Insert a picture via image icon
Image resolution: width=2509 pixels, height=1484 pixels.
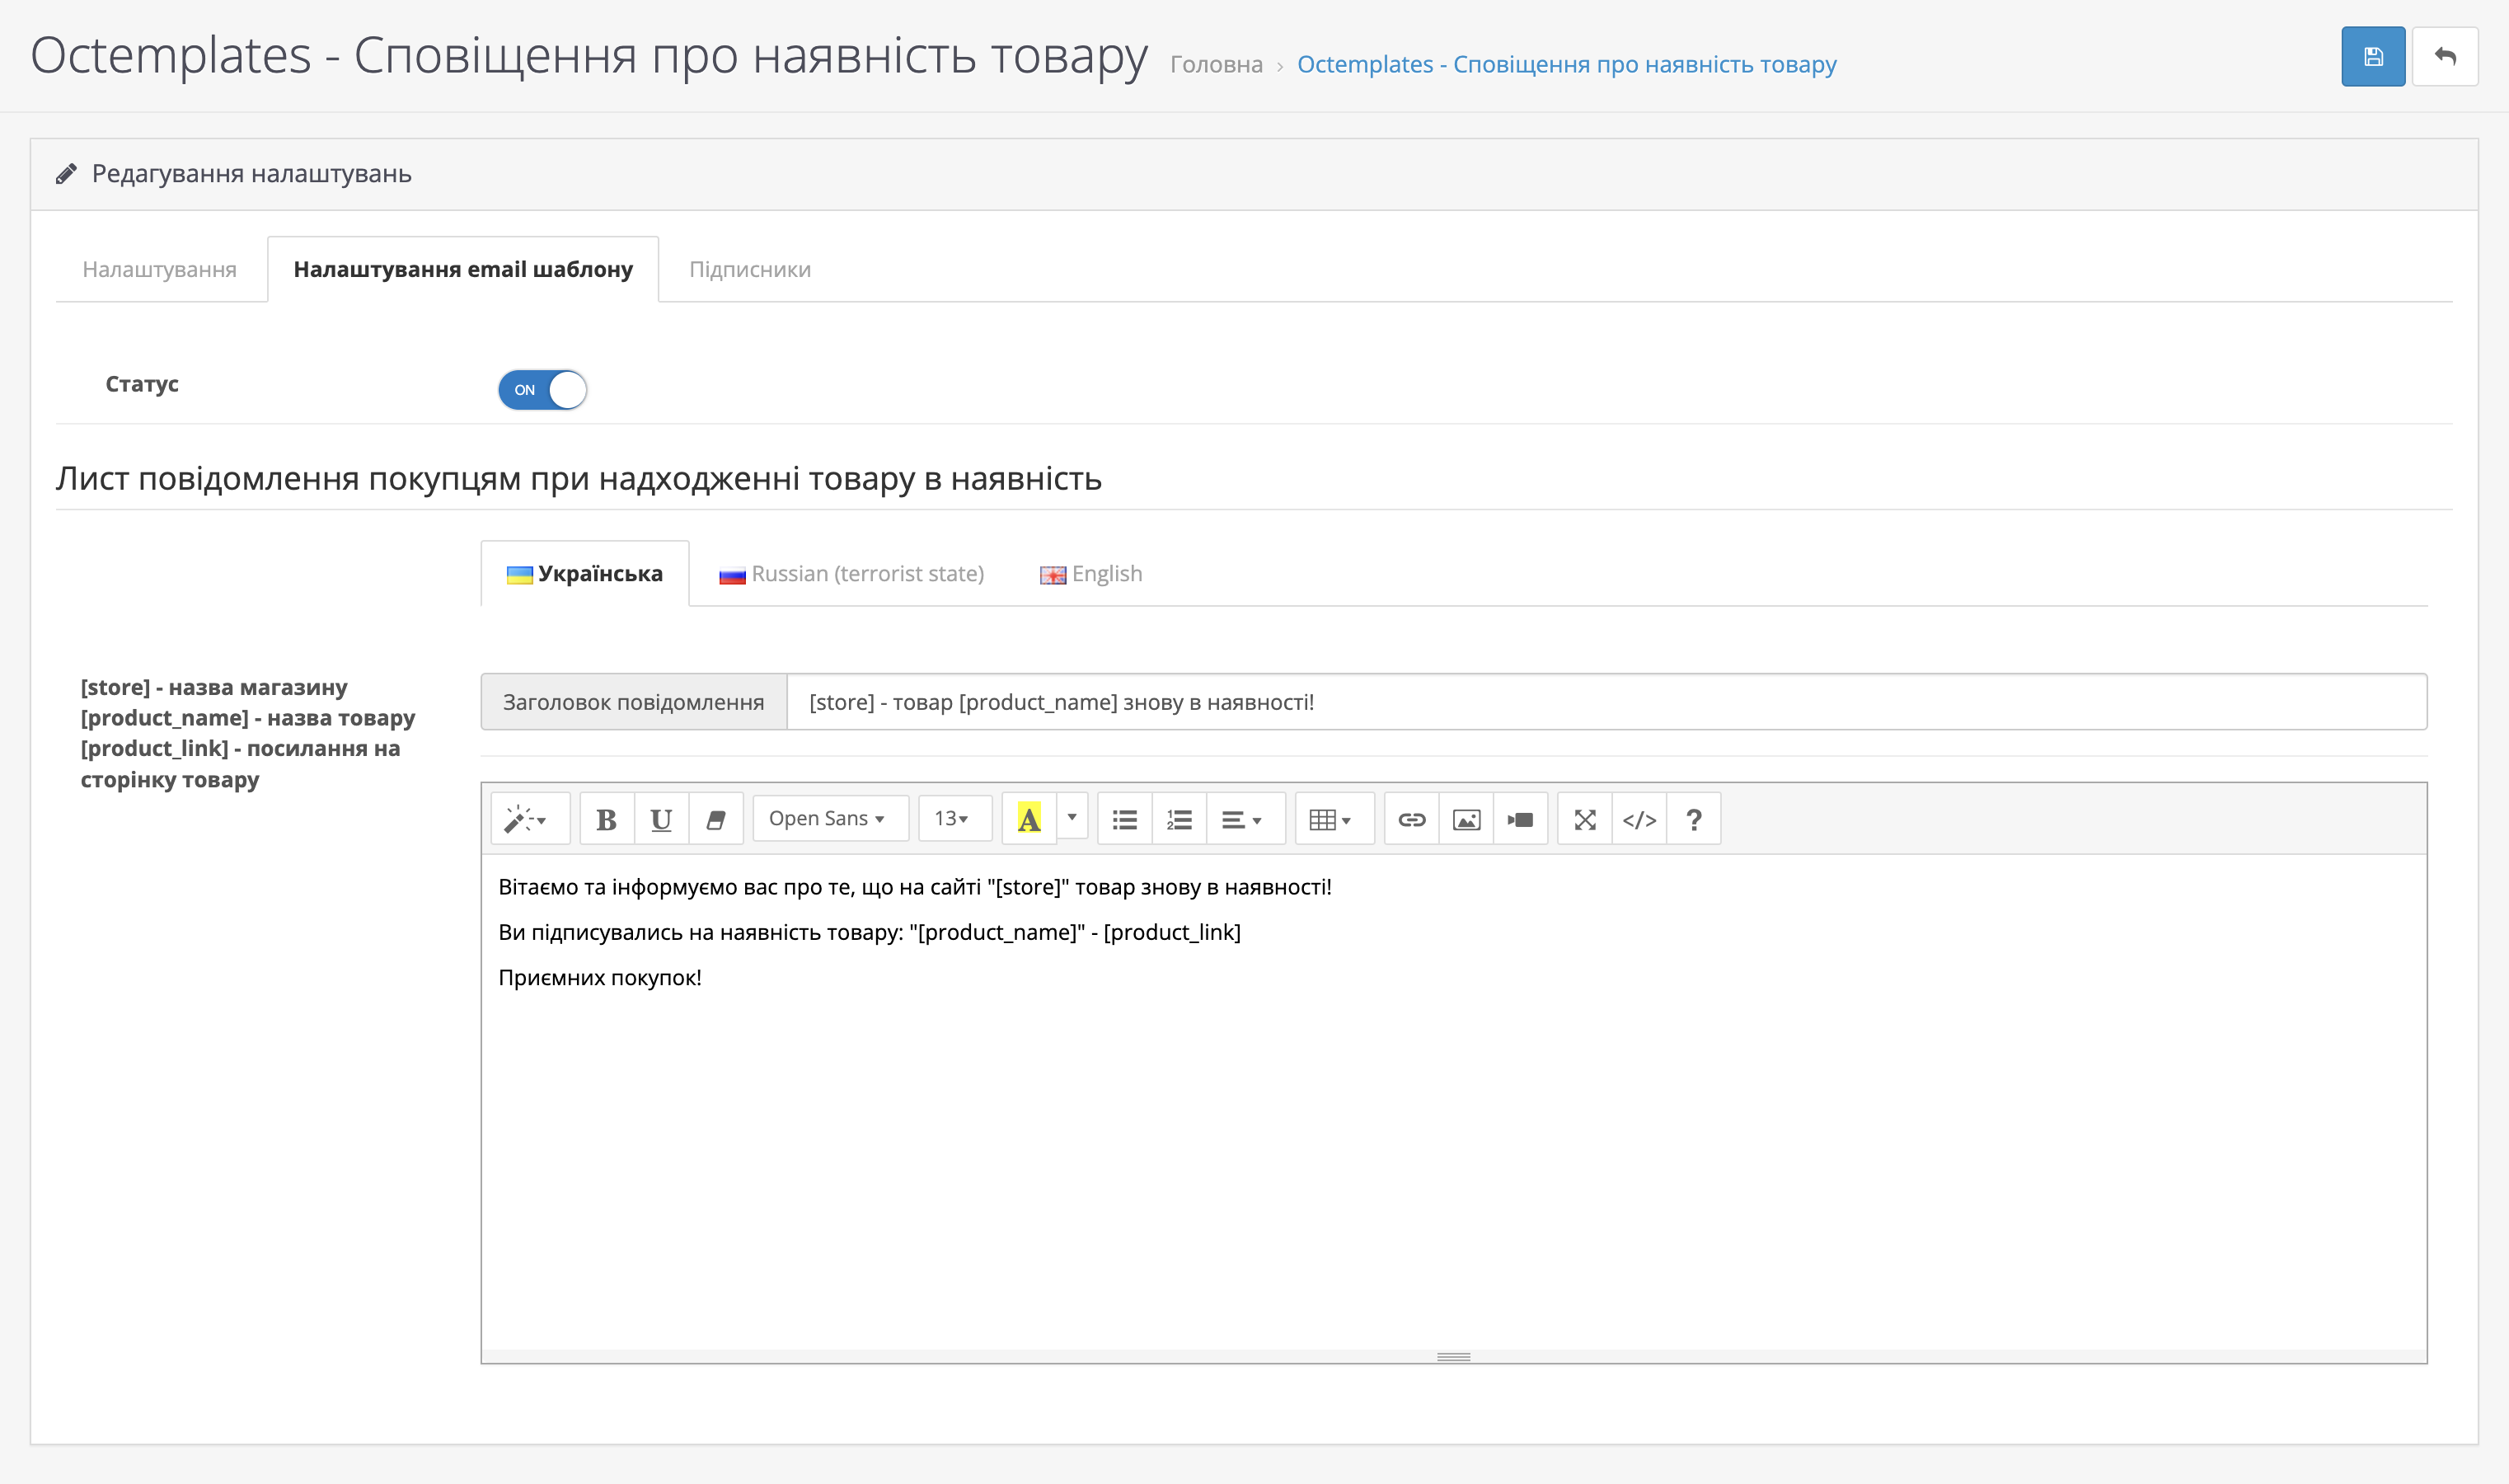pos(1466,819)
